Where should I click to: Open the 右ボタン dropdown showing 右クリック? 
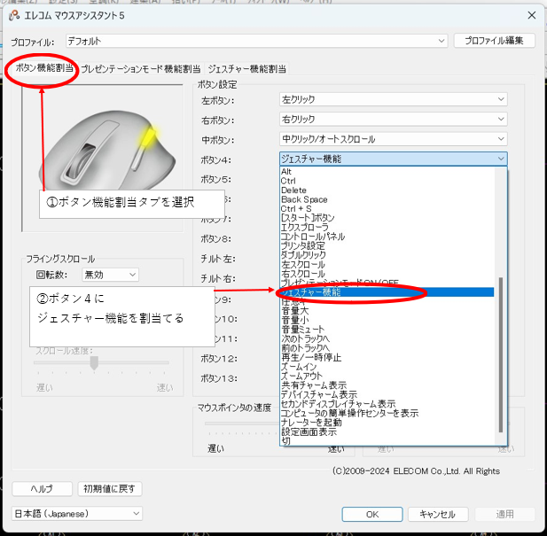[x=393, y=120]
